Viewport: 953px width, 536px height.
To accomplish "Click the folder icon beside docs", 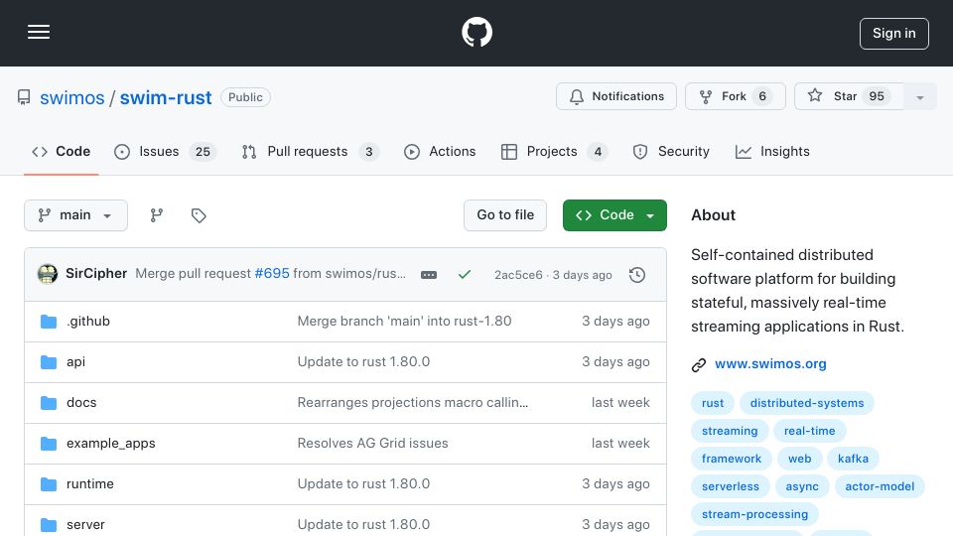I will click(x=48, y=403).
